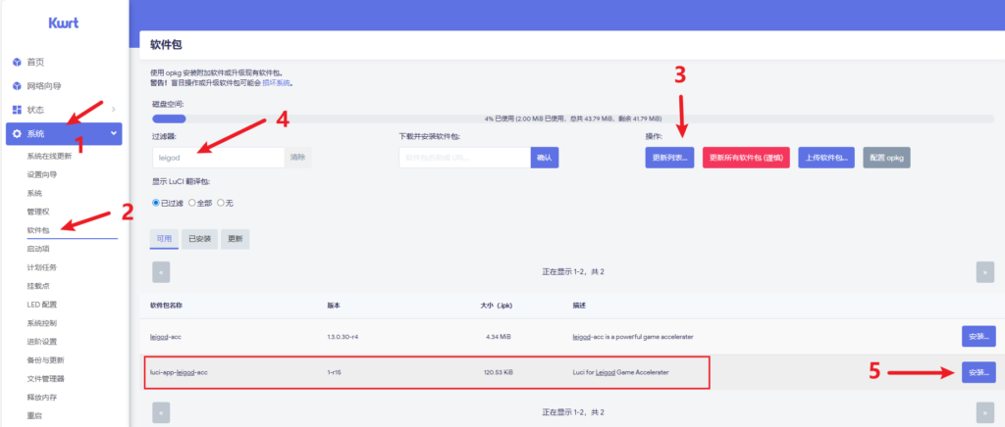
Task: Click the Kwrt logo
Action: tap(64, 23)
